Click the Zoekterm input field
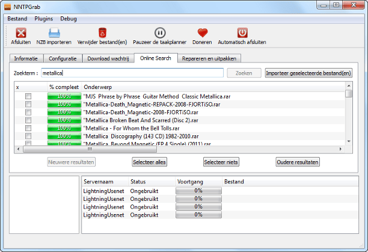Image resolution: width=368 pixels, height=252 pixels. 132,73
